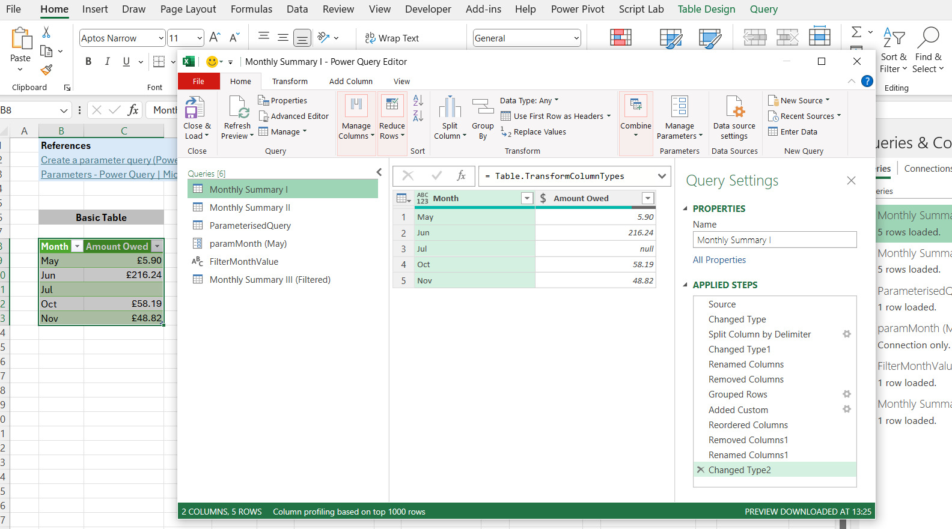Click the Month column data type icon
Image resolution: width=952 pixels, height=529 pixels.
[x=423, y=198]
